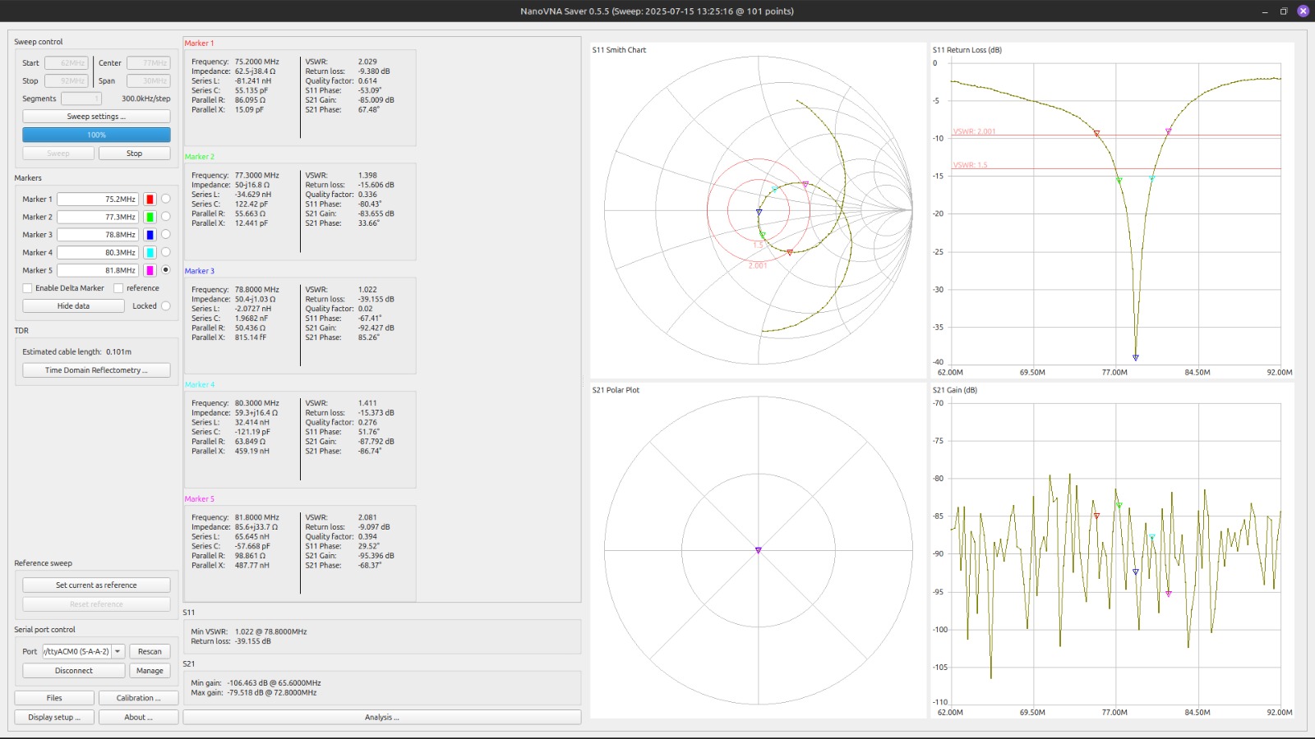Click the 300.0kHz/step label
1315x739 pixels.
[146, 99]
